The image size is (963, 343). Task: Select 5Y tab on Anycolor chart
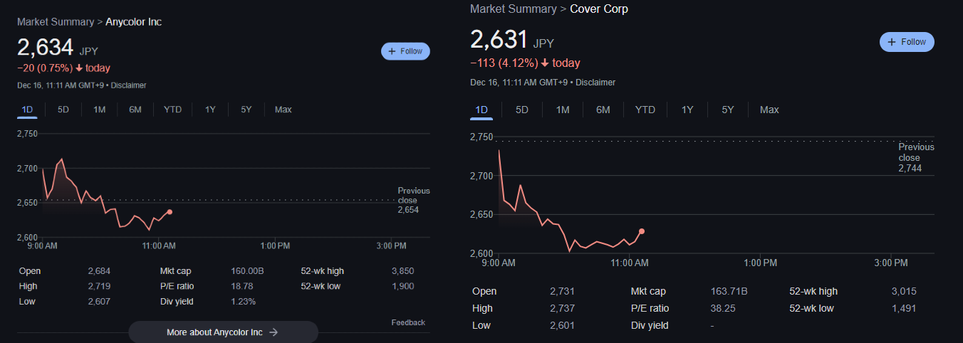click(x=246, y=110)
